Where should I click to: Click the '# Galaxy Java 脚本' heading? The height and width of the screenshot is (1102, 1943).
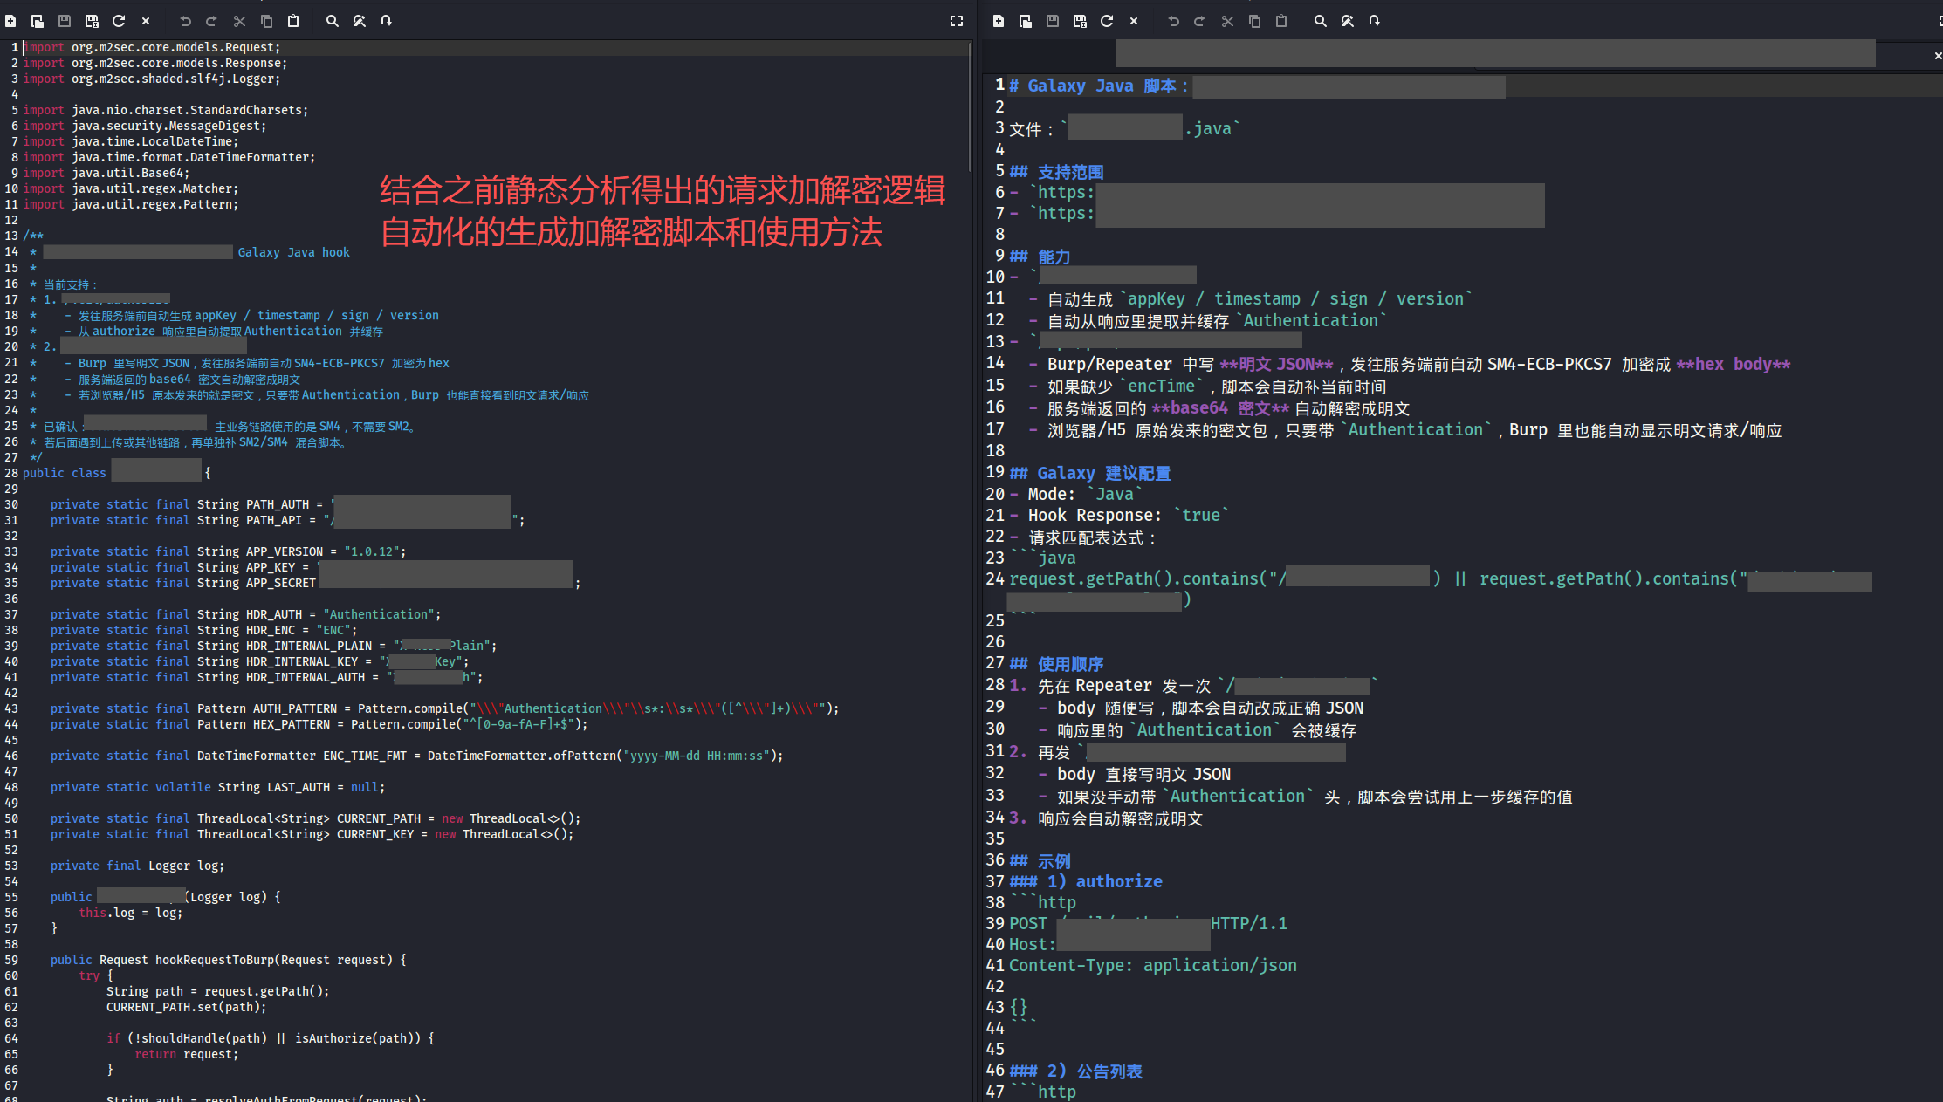1099,86
